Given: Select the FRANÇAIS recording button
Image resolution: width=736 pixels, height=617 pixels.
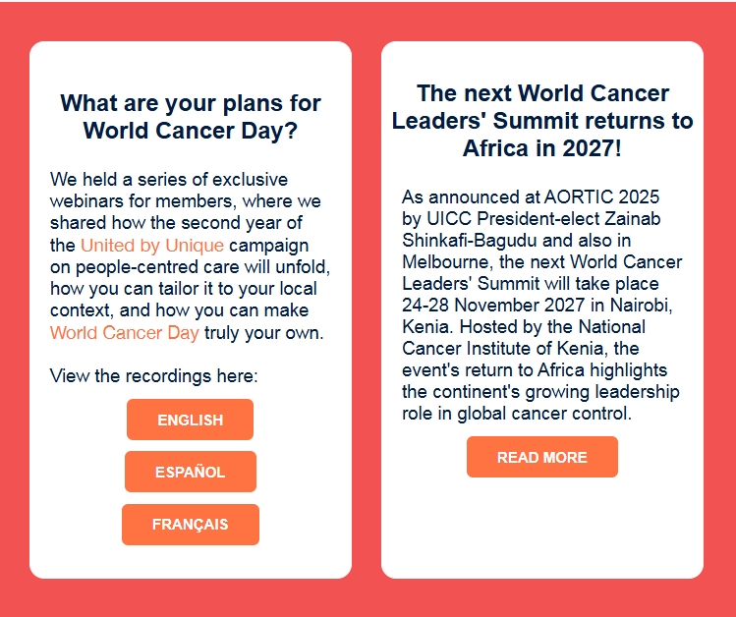Looking at the screenshot, I should [x=190, y=525].
